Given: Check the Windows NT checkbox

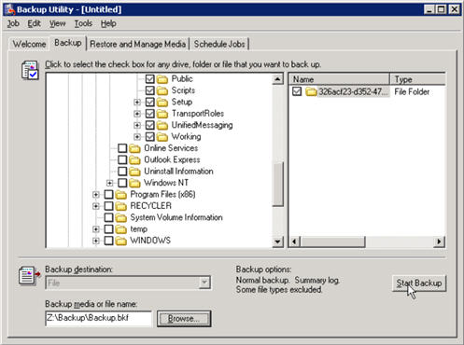Looking at the screenshot, I should tap(122, 183).
